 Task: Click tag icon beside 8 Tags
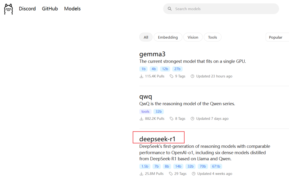[x=172, y=119]
